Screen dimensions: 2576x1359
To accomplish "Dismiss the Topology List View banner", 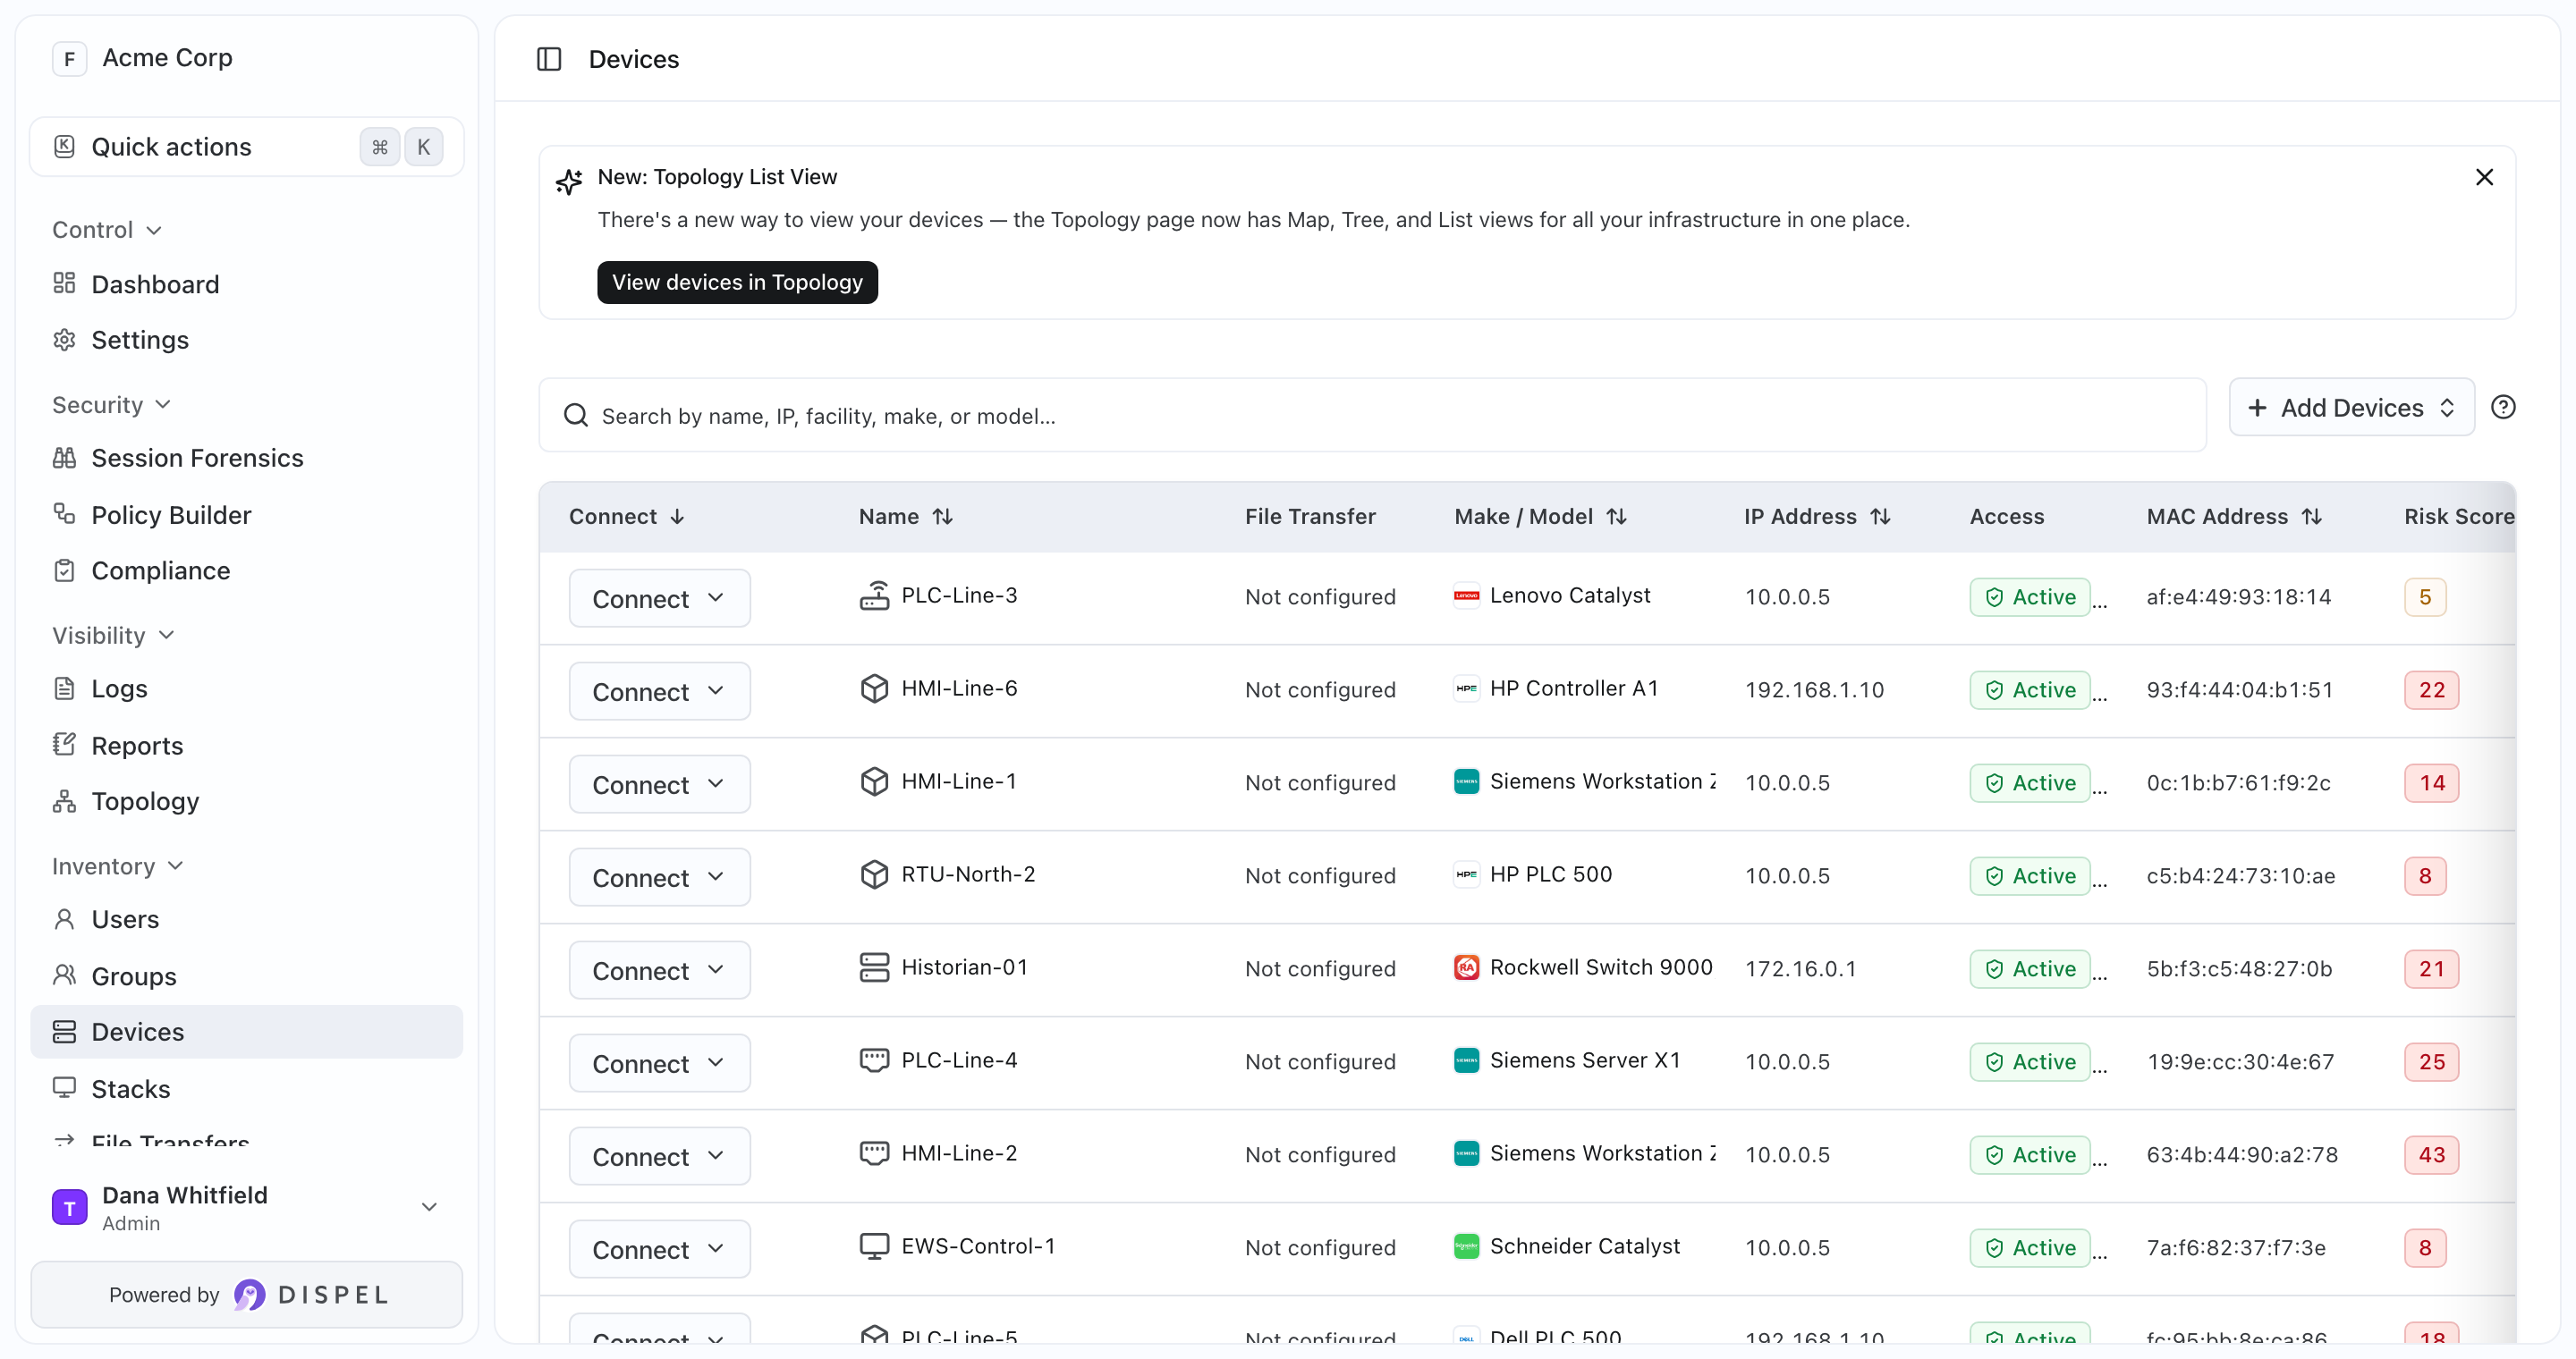I will [x=2484, y=177].
